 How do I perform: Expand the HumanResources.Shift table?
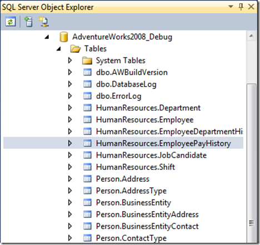(x=70, y=167)
